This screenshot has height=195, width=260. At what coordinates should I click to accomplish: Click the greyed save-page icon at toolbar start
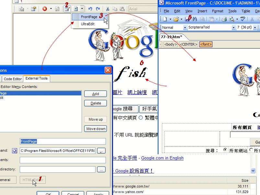click(21, 9)
